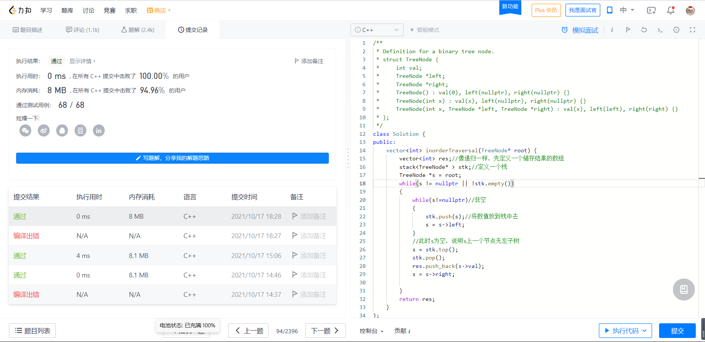The width and height of the screenshot is (705, 342).
Task: Toggle fullscreen editor icon
Action: pyautogui.click(x=693, y=30)
